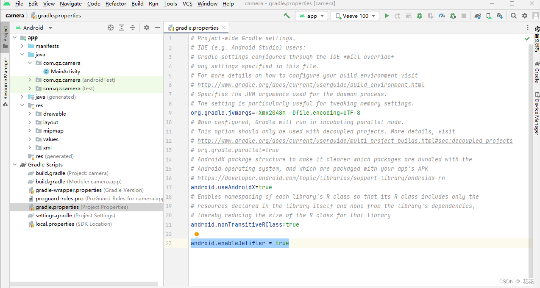Expand the values folder
The width and height of the screenshot is (540, 288).
tap(30, 139)
